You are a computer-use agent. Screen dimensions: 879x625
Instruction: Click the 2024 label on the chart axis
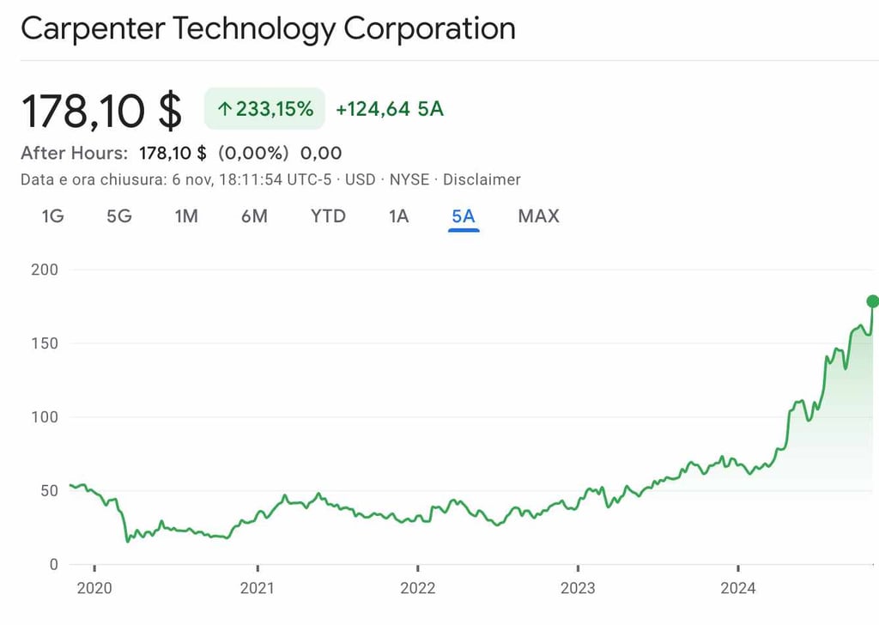[x=739, y=589]
